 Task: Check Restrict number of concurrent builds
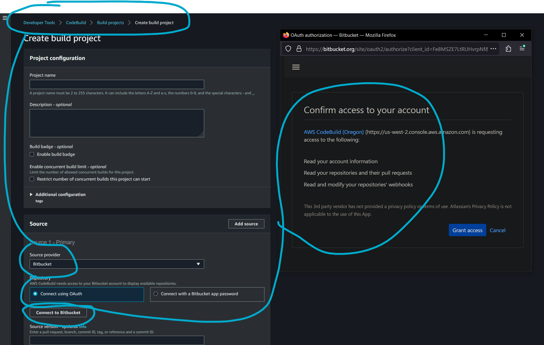pos(32,179)
